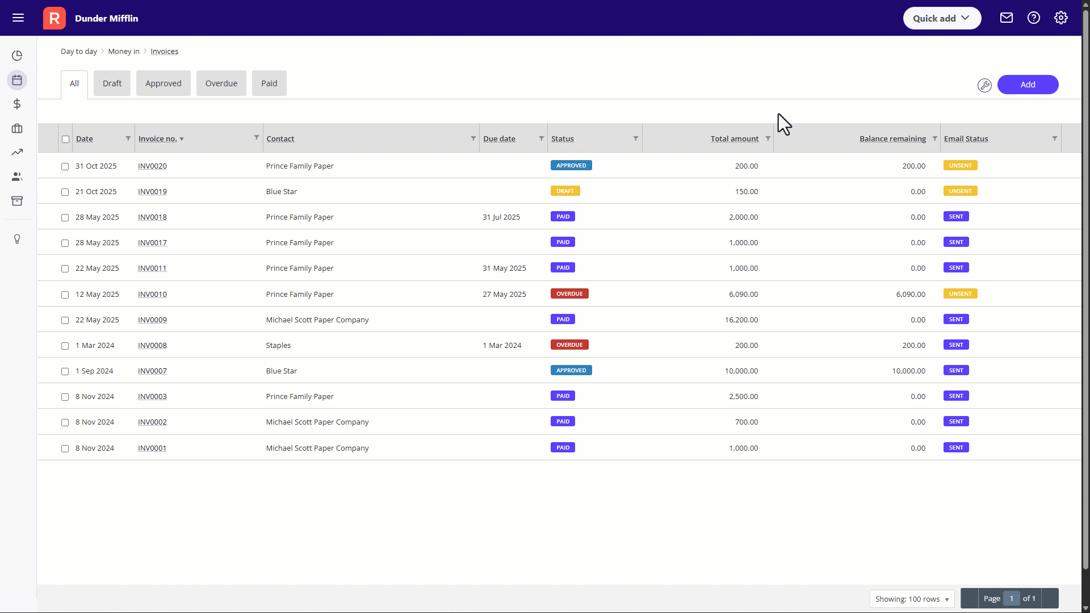Viewport: 1090px width, 613px height.
Task: Click the page number input field
Action: [x=1011, y=599]
